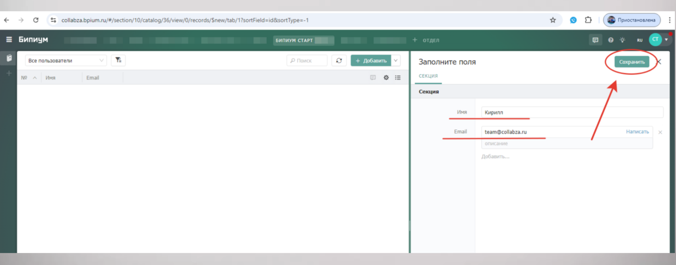This screenshot has width=676, height=265.
Task: Click the Бипиум logo
Action: 33,39
